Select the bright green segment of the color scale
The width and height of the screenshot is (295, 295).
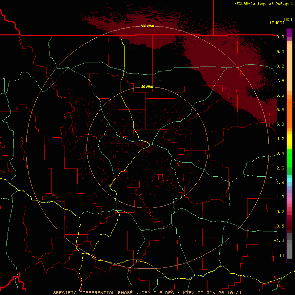(289, 158)
